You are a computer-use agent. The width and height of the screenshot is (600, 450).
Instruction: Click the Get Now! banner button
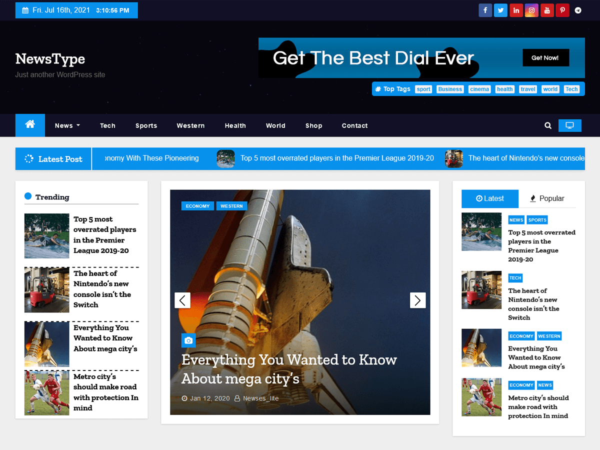pos(545,57)
